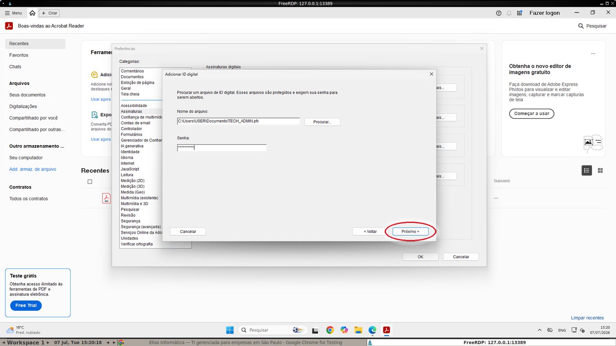
Task: Open the notifications bell icon
Action: (509, 13)
